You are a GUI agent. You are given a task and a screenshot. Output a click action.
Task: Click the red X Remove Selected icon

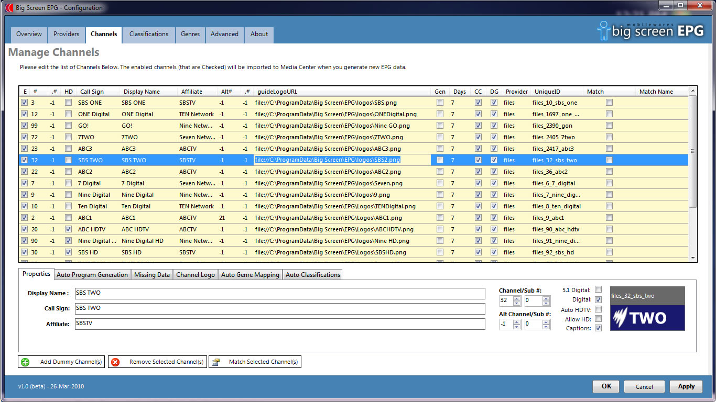tap(115, 362)
